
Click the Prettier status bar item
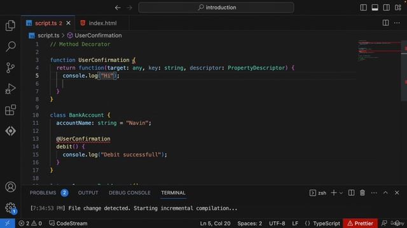pyautogui.click(x=361, y=224)
